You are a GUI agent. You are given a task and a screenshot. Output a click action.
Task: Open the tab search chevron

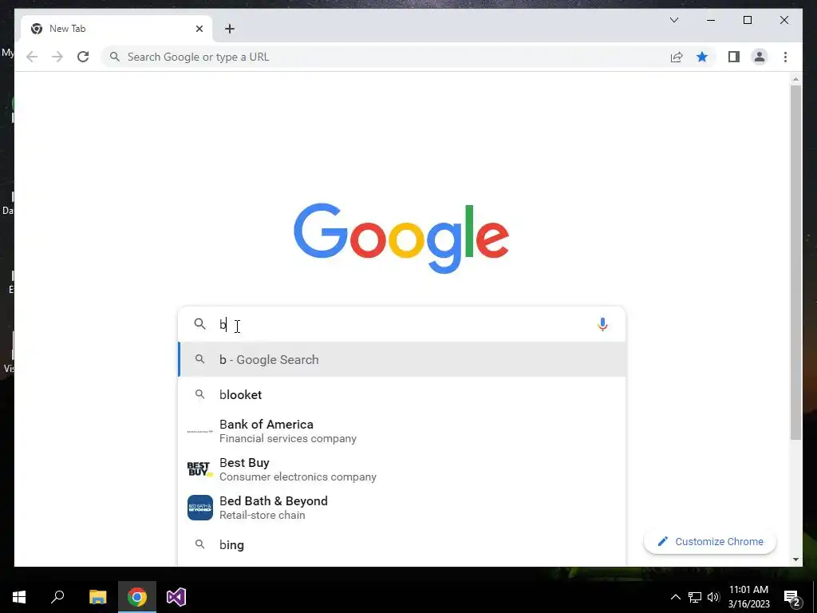click(673, 20)
